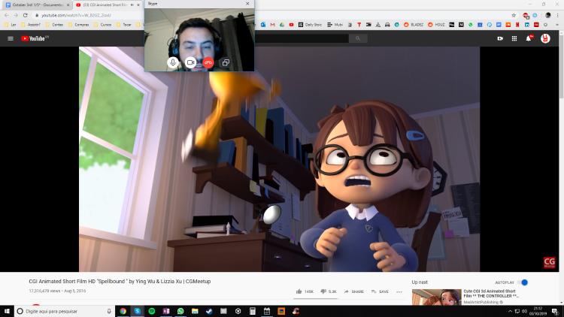This screenshot has width=564, height=317.
Task: Open YouTube account avatar menu
Action: (545, 38)
